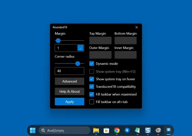Uncheck Show system tray on hover
The height and width of the screenshot is (136, 192).
(x=92, y=79)
